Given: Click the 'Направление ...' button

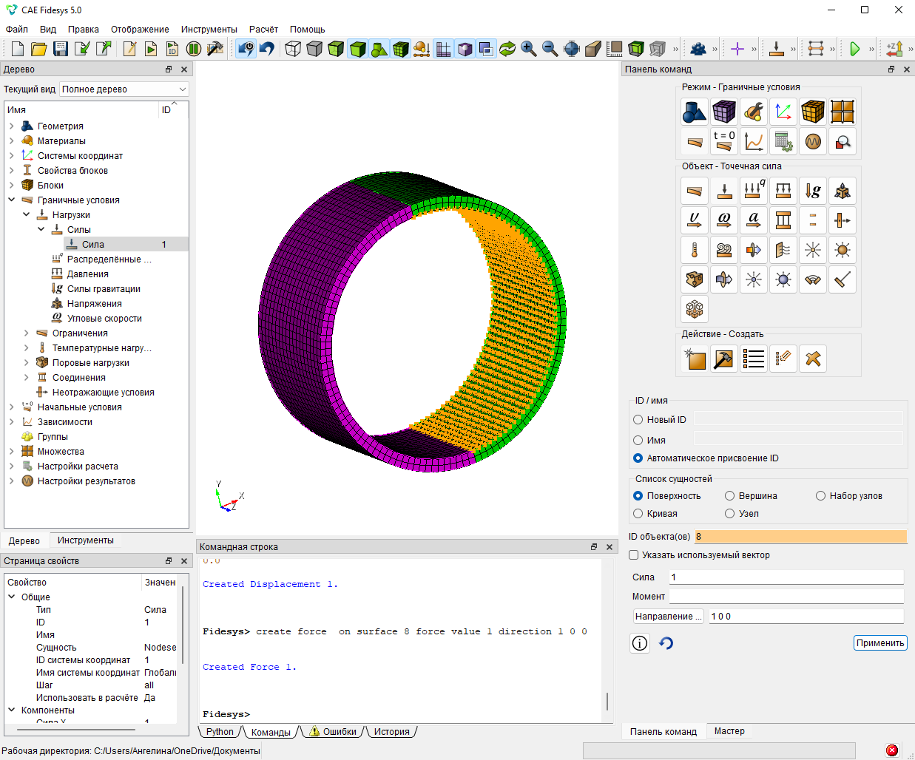Looking at the screenshot, I should tap(668, 617).
